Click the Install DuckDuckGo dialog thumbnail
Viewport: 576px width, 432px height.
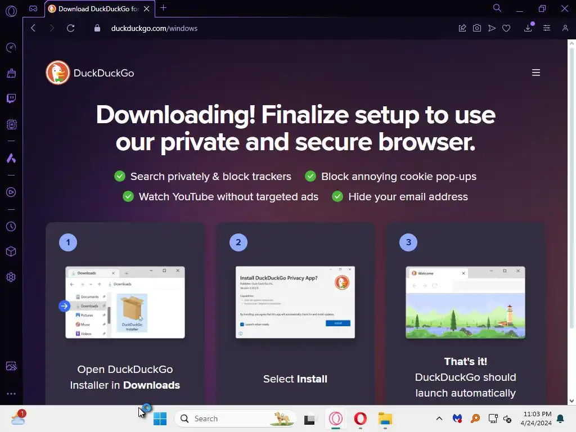(x=295, y=302)
